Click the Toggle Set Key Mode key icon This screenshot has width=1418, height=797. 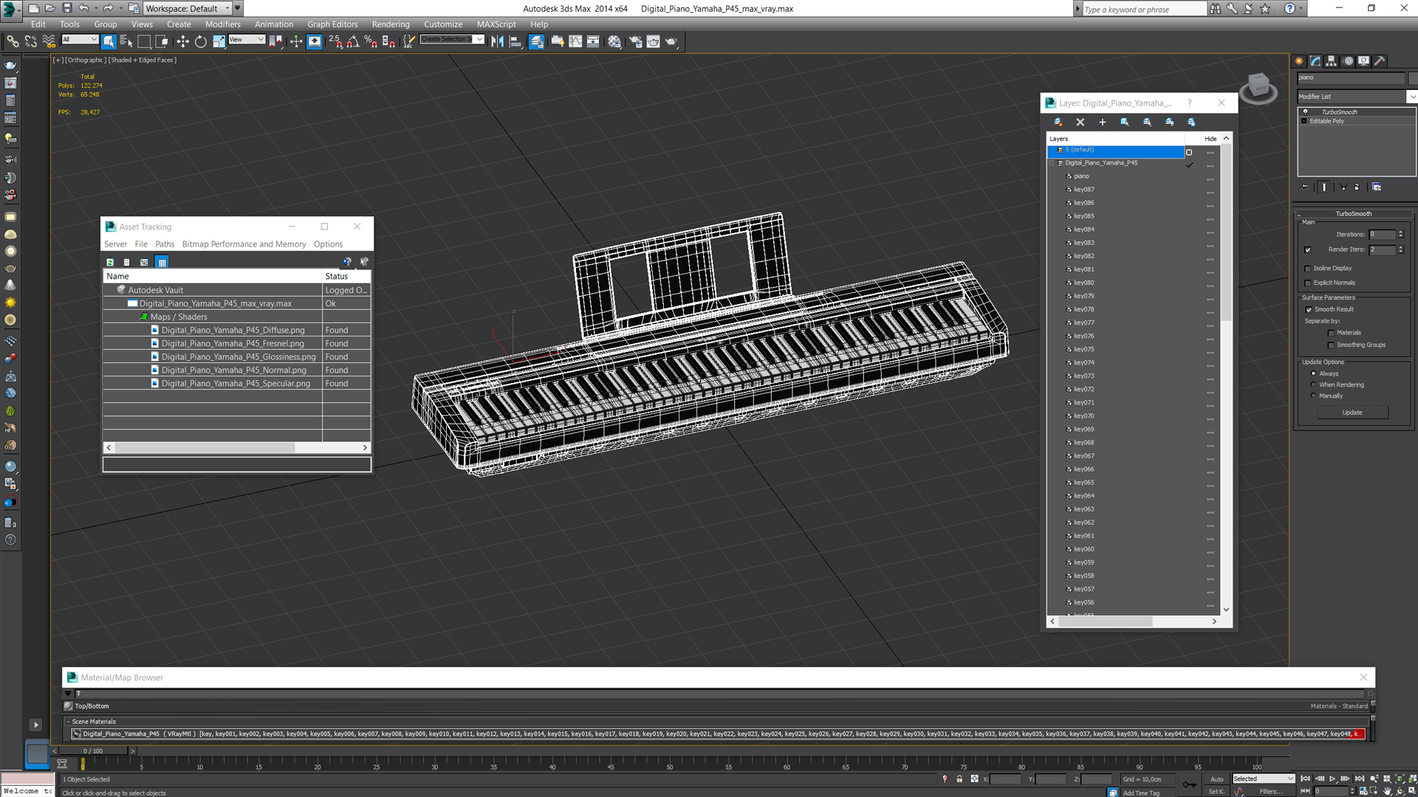coord(1190,785)
